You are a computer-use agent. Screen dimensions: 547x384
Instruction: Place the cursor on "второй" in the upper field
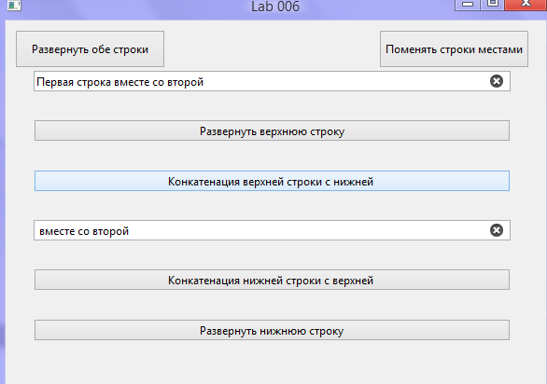pyautogui.click(x=185, y=82)
